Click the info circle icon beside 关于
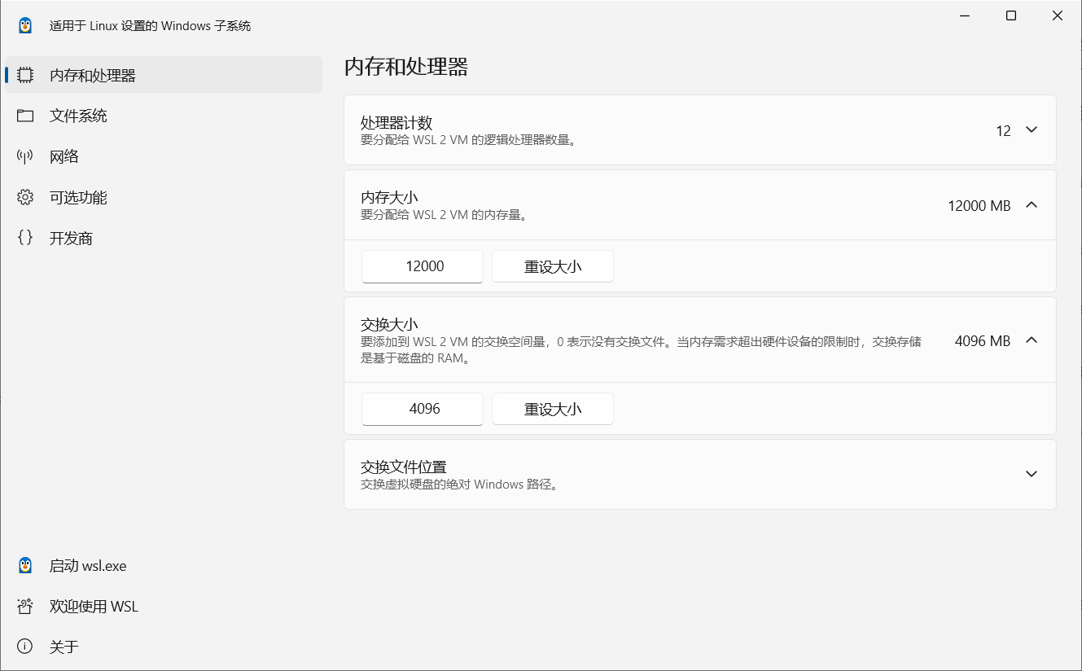 pyautogui.click(x=25, y=647)
